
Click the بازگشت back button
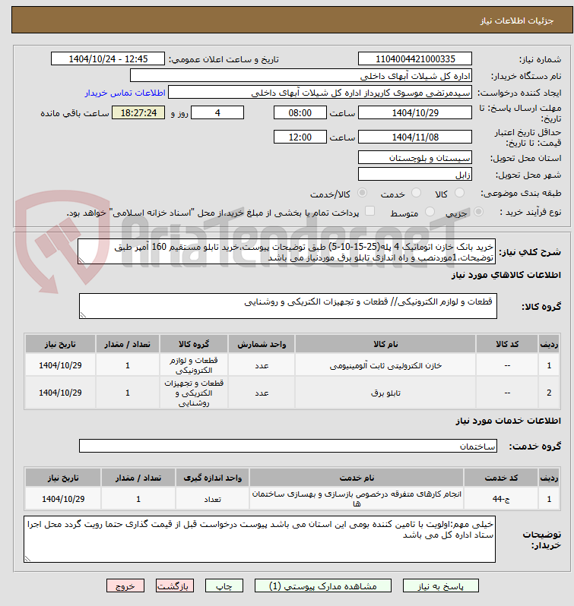tap(175, 586)
